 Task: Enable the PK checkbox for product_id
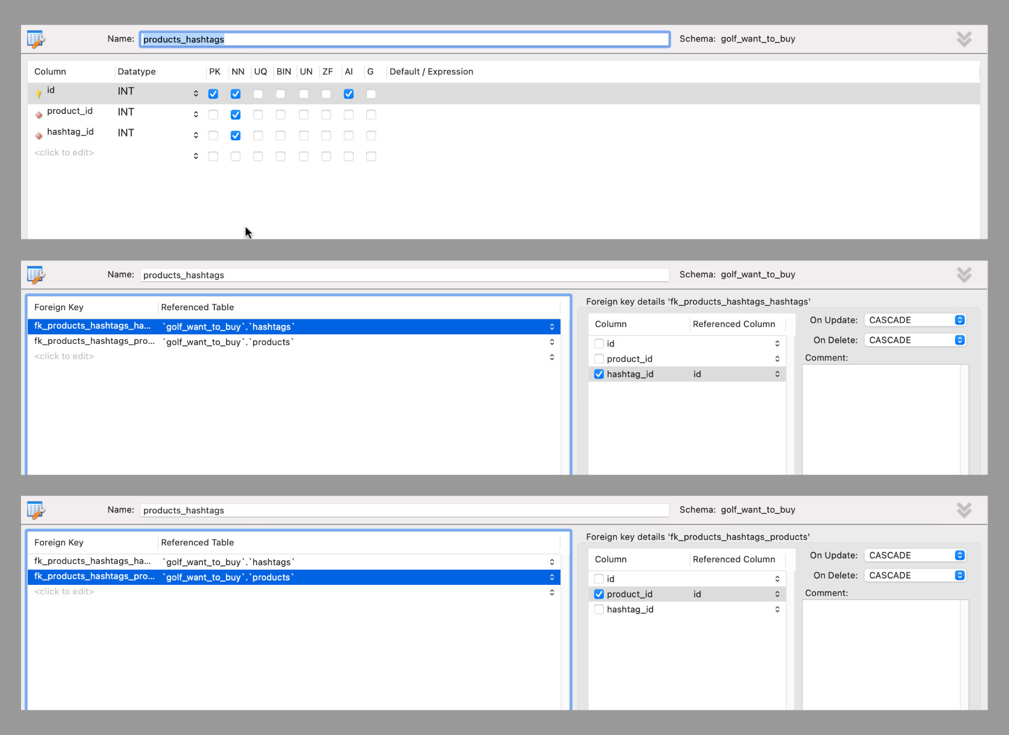(x=213, y=114)
